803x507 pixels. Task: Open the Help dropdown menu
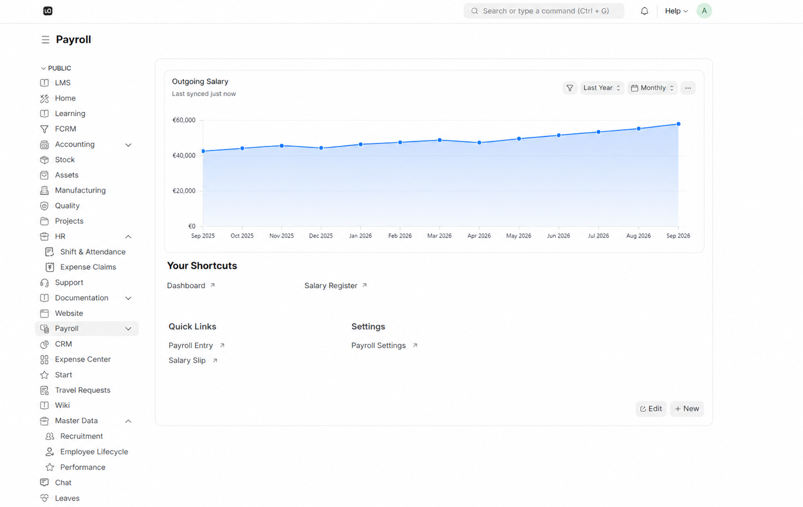[x=676, y=11]
